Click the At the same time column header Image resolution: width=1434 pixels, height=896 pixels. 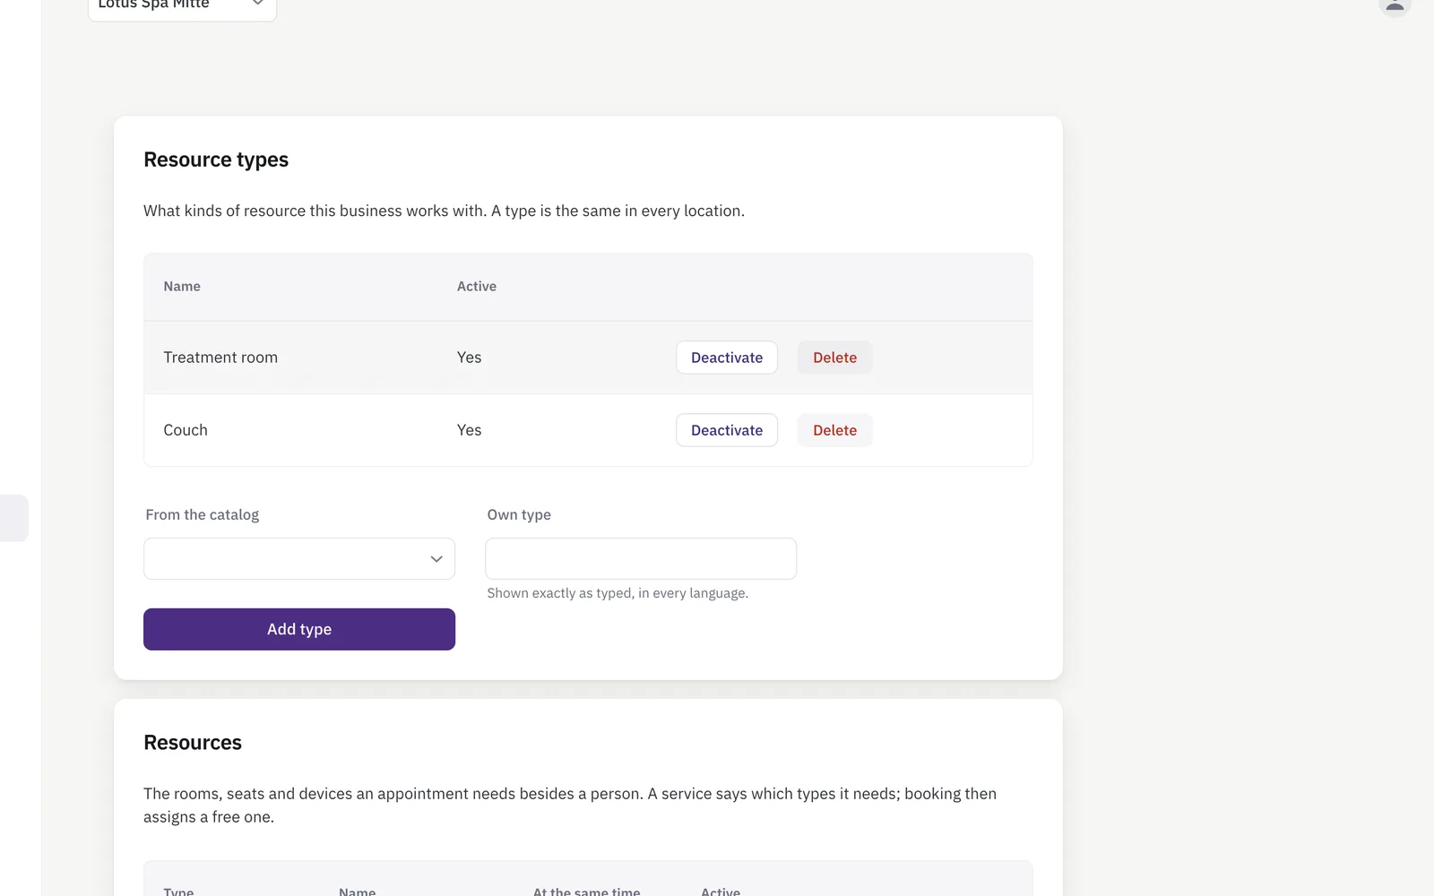(x=587, y=892)
